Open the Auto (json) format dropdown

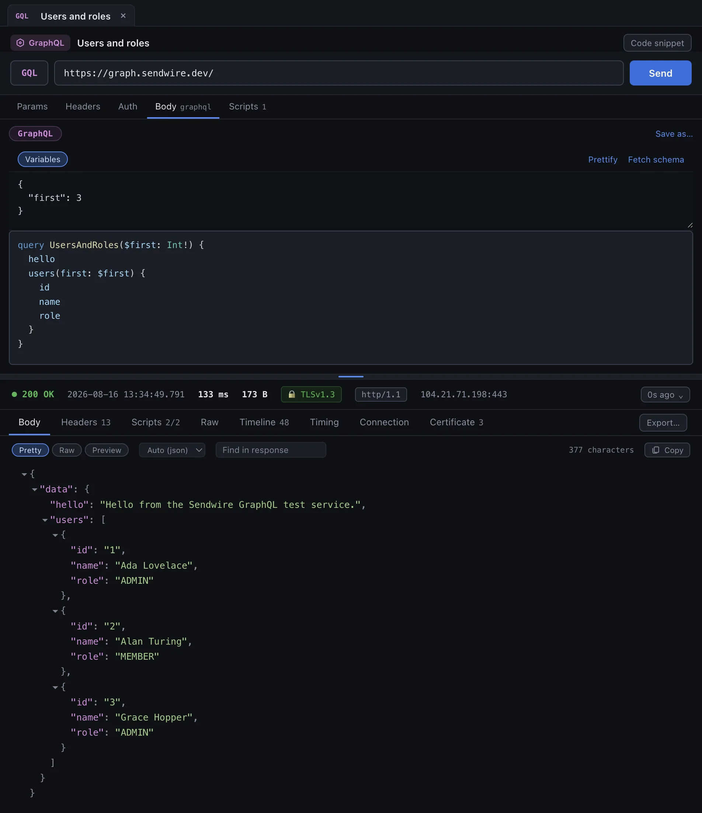pos(172,450)
